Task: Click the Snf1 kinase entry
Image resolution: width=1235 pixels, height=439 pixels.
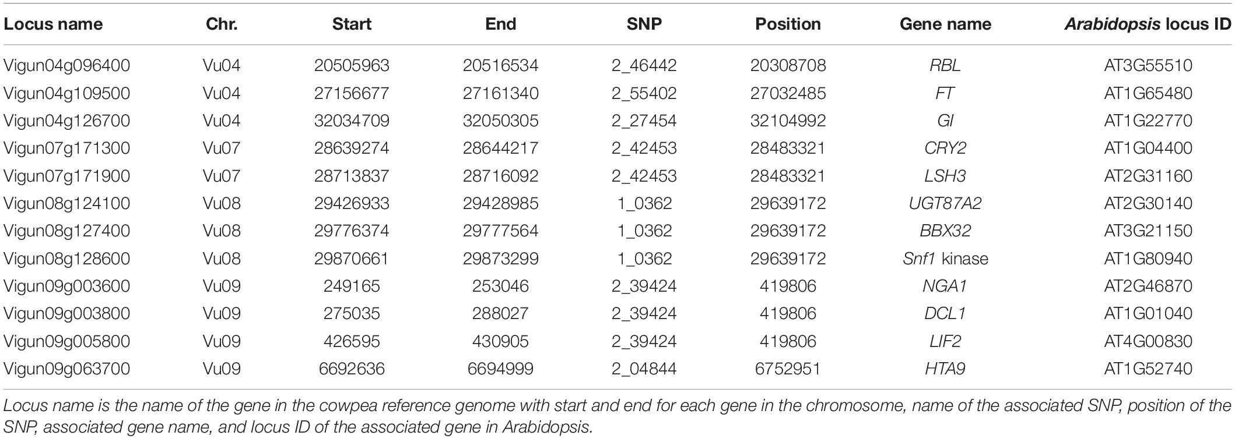Action: tap(945, 259)
